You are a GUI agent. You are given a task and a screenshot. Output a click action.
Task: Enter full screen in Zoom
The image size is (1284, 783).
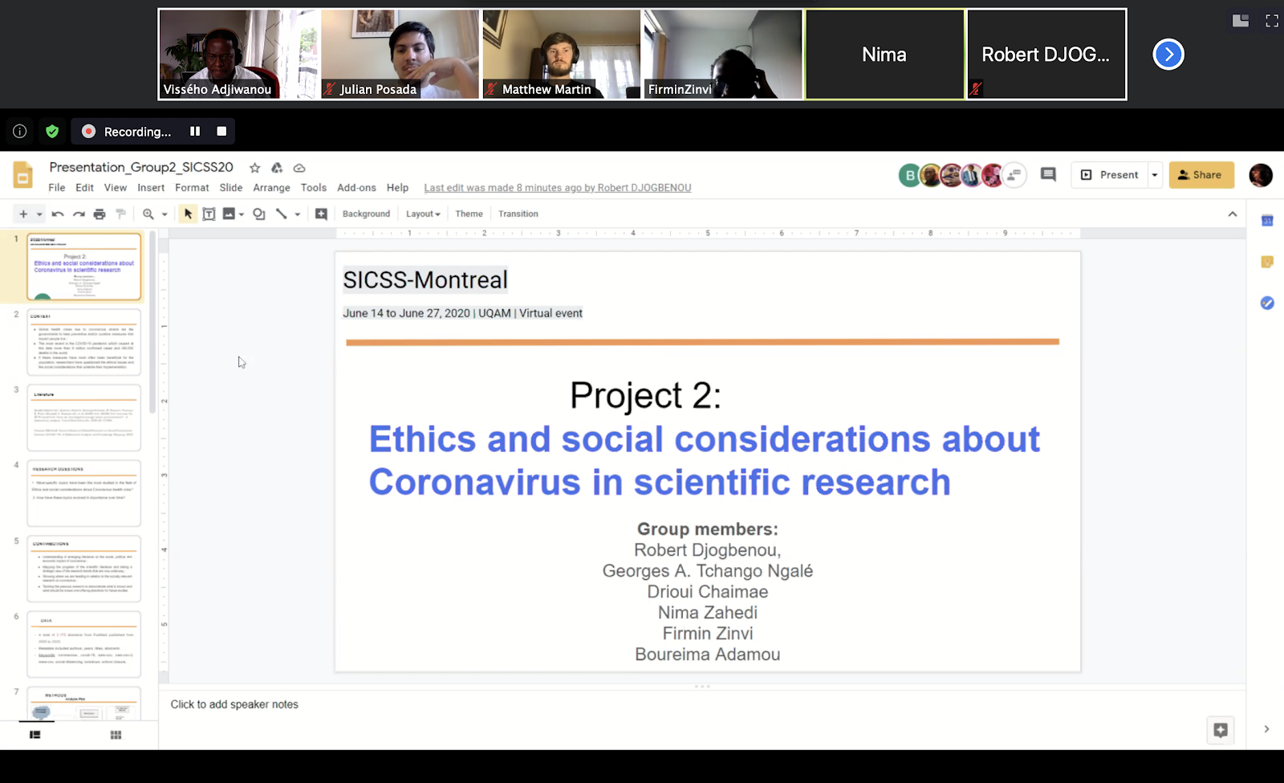pos(1272,21)
